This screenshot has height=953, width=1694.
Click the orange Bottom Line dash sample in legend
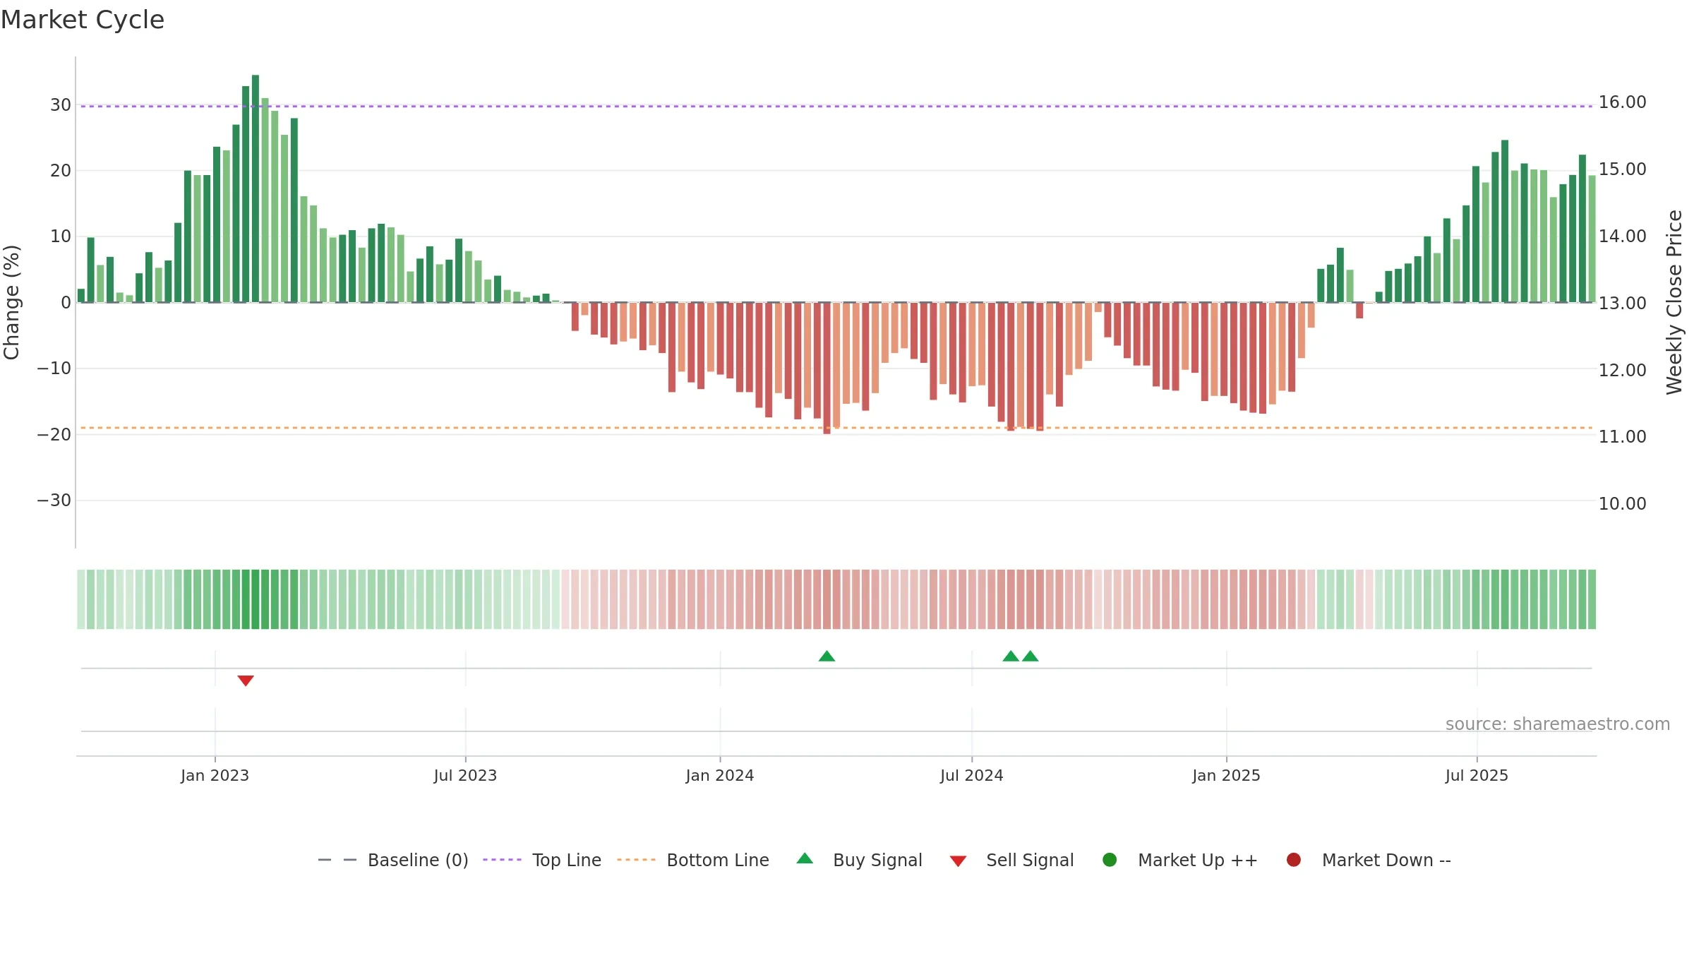(636, 860)
